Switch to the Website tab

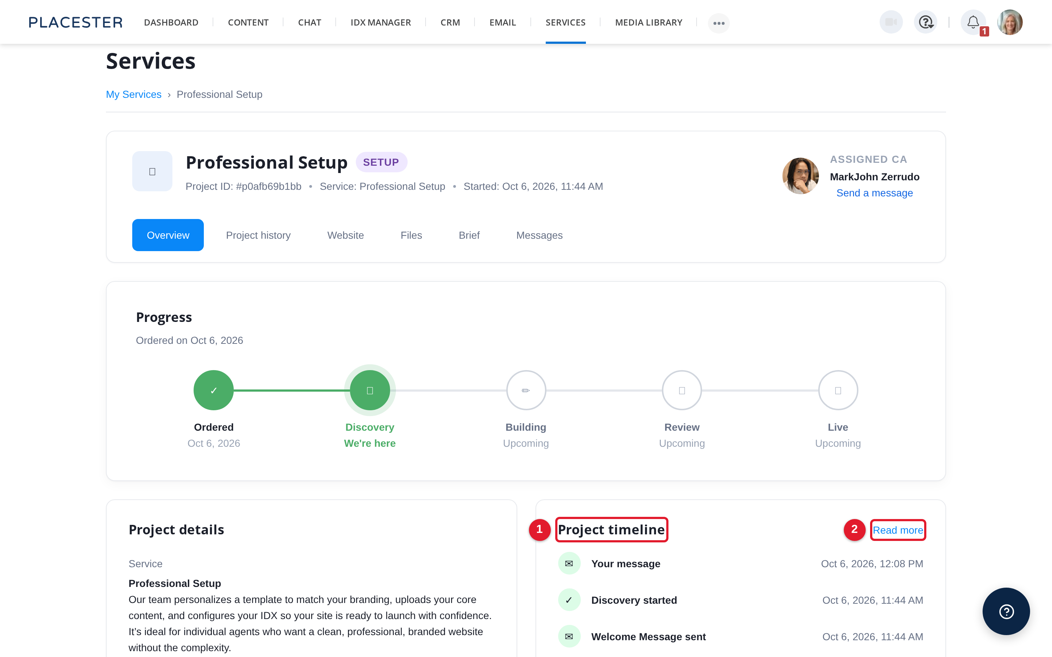pos(346,235)
